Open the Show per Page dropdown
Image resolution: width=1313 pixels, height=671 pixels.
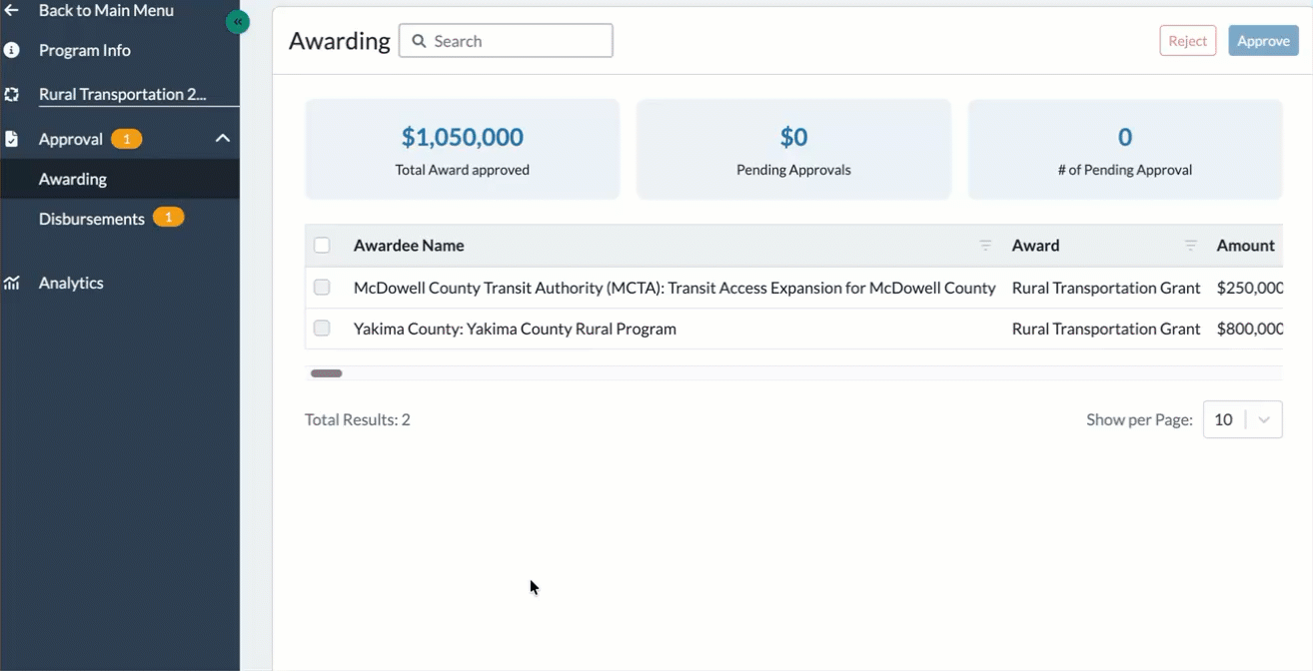1242,419
